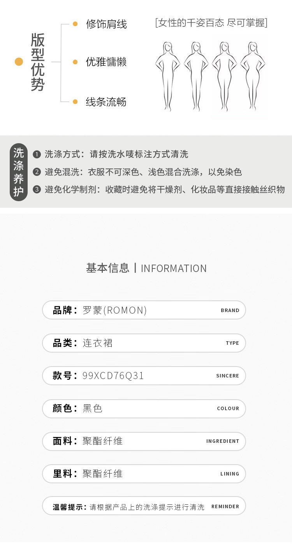Click the 版型优势 vertical title
The image size is (292, 551).
pyautogui.click(x=38, y=62)
